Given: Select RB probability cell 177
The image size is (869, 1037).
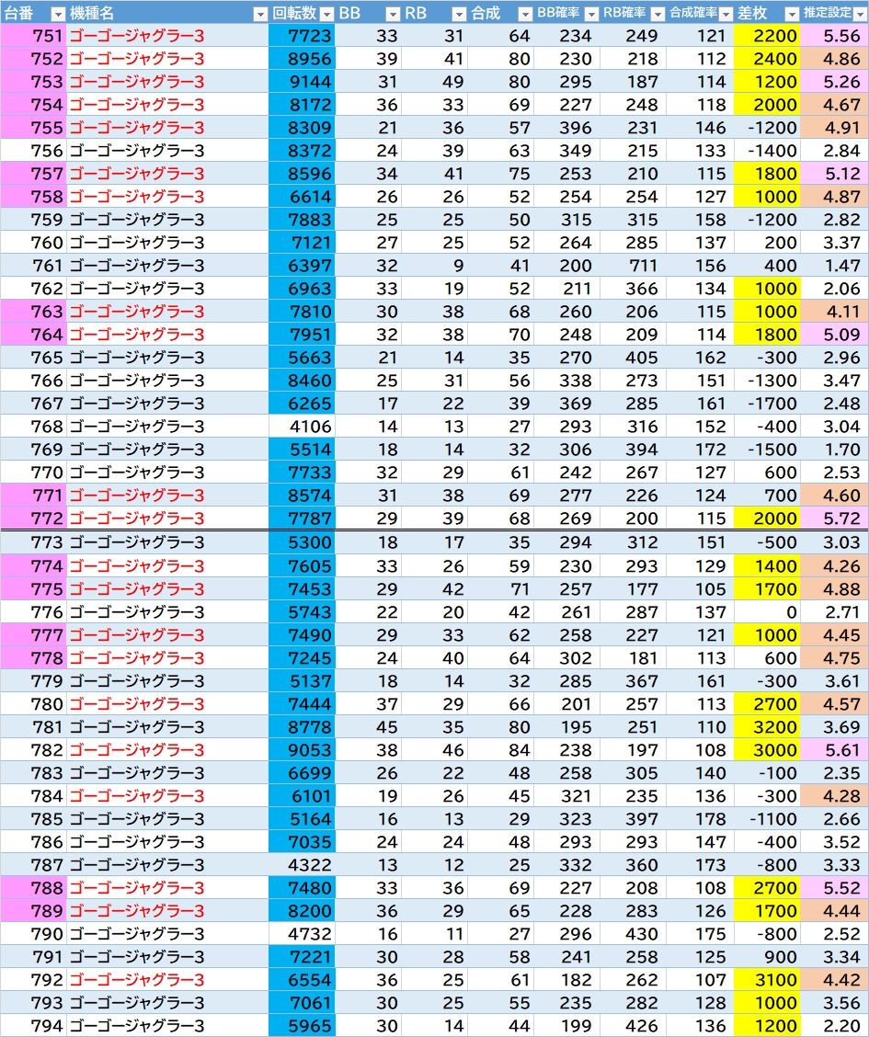Looking at the screenshot, I should (x=632, y=589).
